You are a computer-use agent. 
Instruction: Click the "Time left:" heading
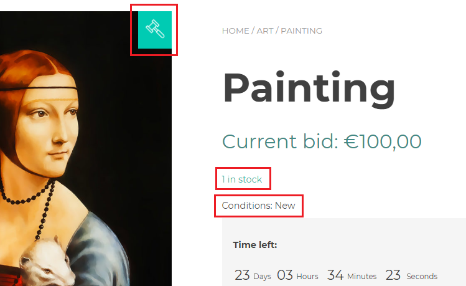(255, 245)
